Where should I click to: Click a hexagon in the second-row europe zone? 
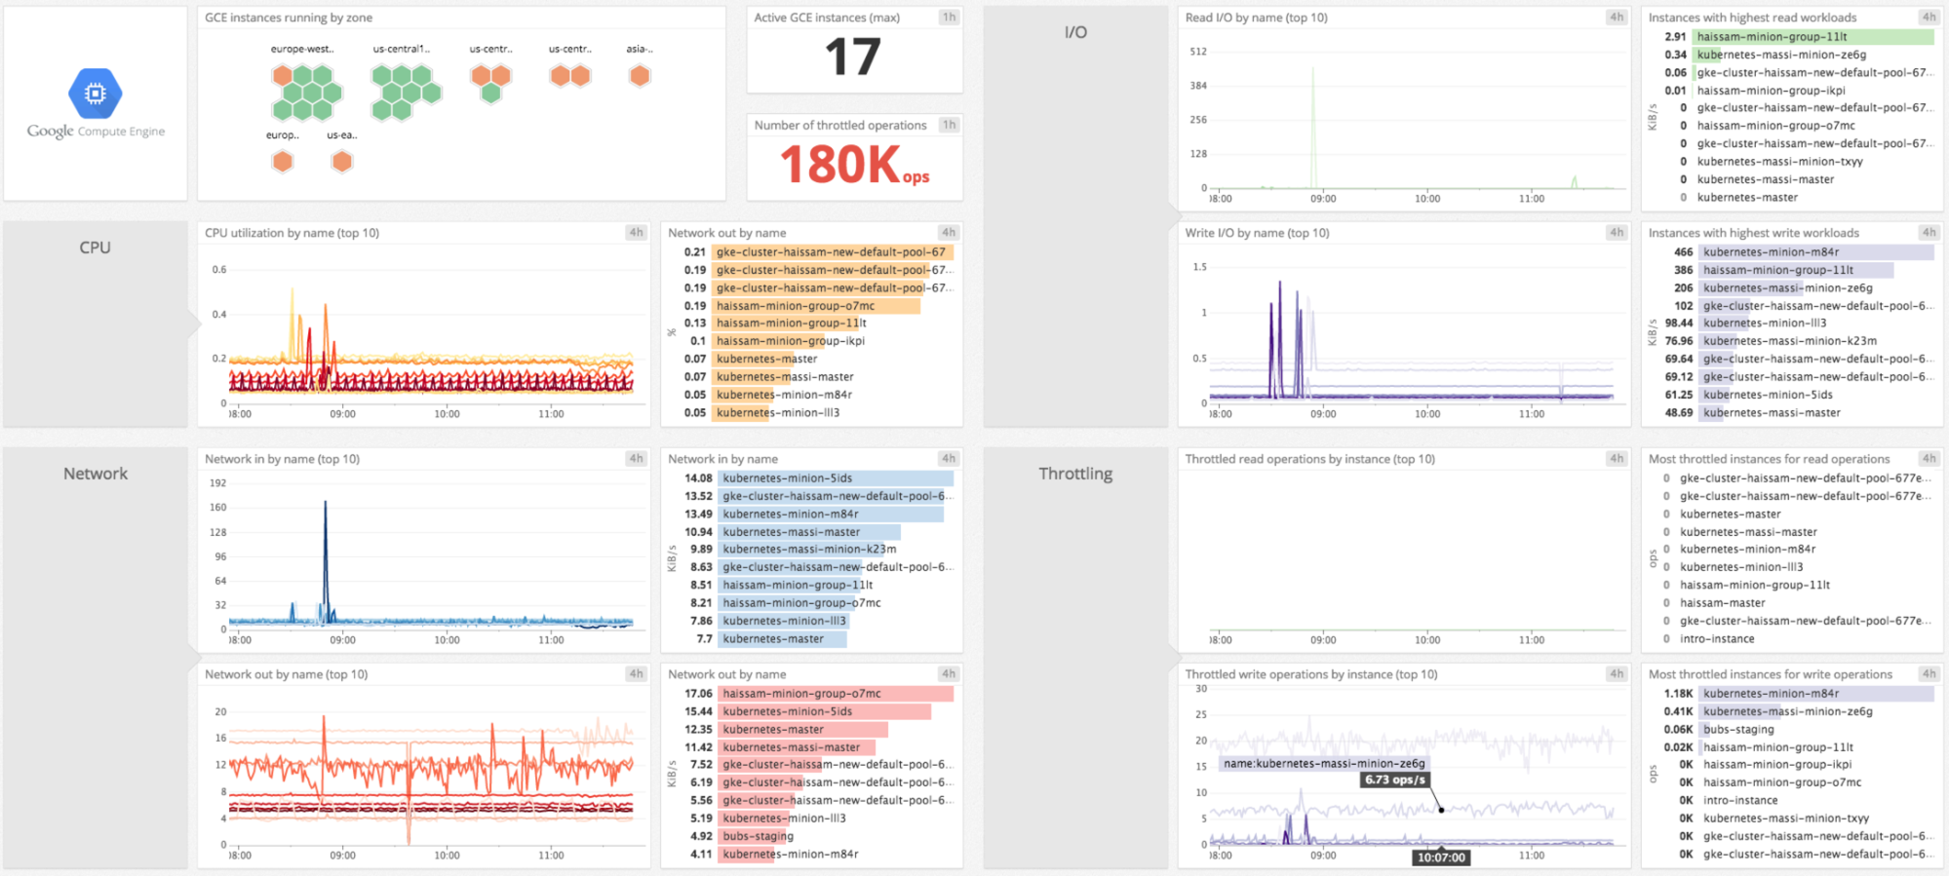point(283,159)
